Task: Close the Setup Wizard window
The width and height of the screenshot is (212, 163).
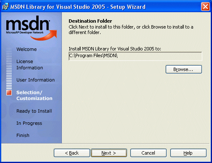Action: click(205, 7)
